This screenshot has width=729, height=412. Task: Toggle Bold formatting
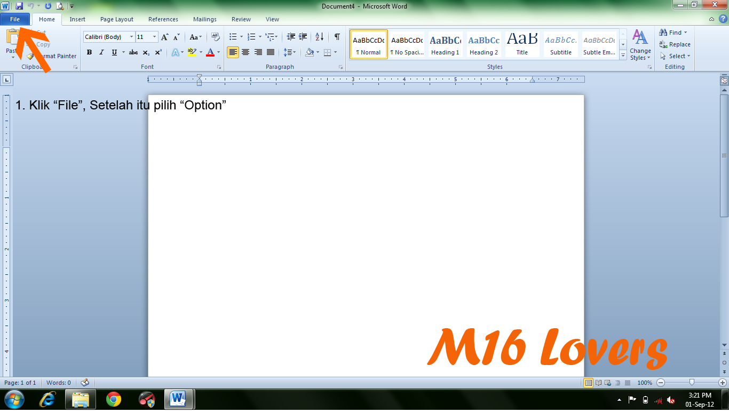pos(89,52)
